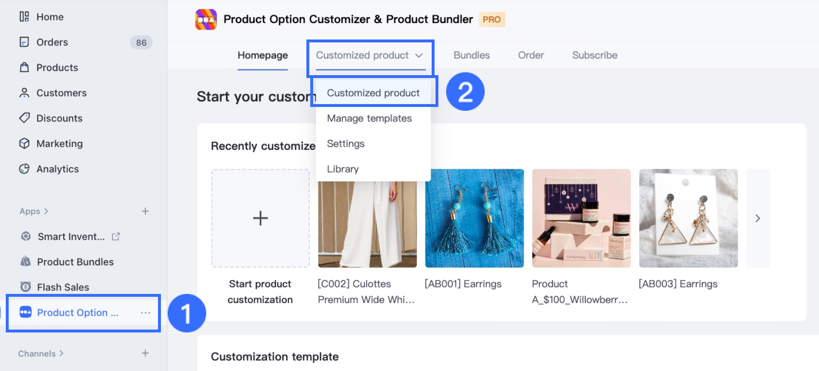Open the [AB001] Earrings product thumbnail

coord(474,218)
